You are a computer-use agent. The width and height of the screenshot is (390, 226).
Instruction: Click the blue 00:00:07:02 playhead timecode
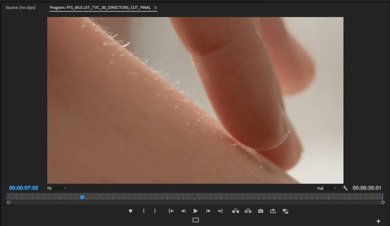click(24, 188)
